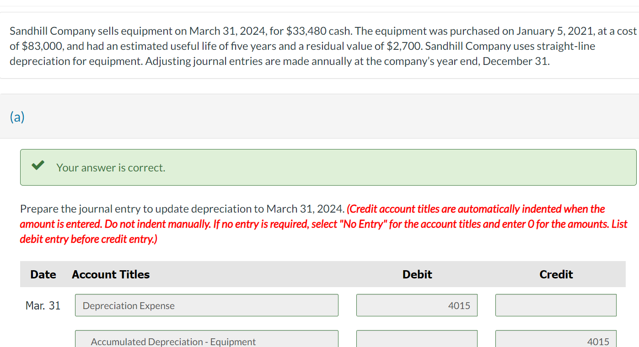Screen dimensions: 639x347
Task: Click the Debit amount field showing 4015
Action: tap(417, 305)
